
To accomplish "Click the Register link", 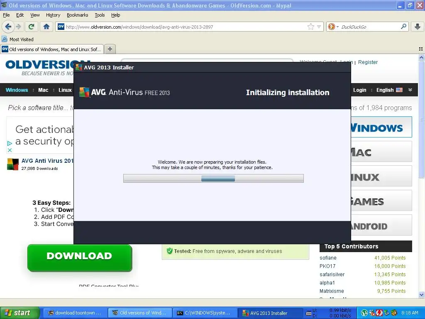I will coord(368,62).
